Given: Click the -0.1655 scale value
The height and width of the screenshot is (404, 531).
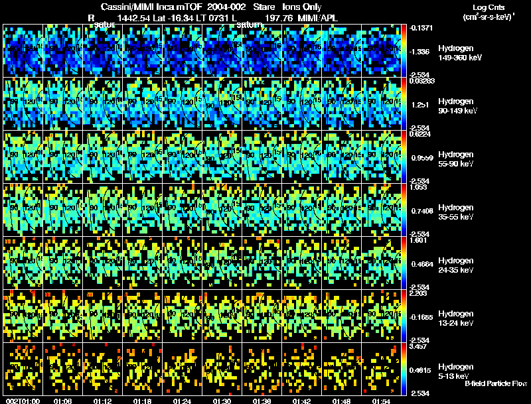Looking at the screenshot, I should 421,317.
